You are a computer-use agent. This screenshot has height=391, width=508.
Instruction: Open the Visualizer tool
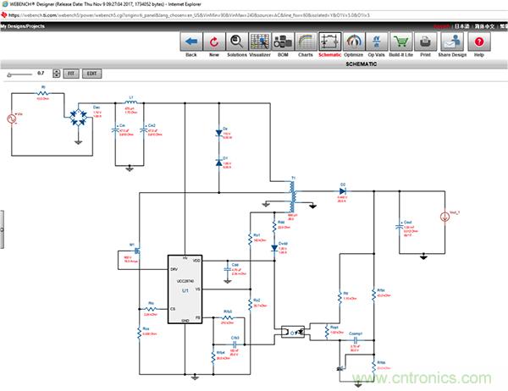point(261,42)
